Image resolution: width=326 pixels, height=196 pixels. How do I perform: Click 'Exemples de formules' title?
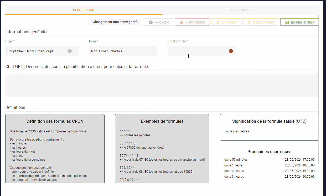click(x=162, y=121)
